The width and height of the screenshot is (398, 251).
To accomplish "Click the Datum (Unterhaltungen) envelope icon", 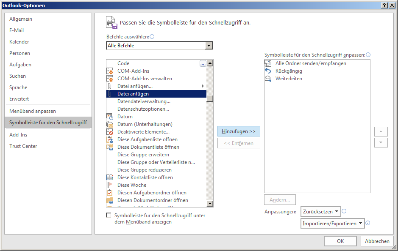I will coord(110,124).
